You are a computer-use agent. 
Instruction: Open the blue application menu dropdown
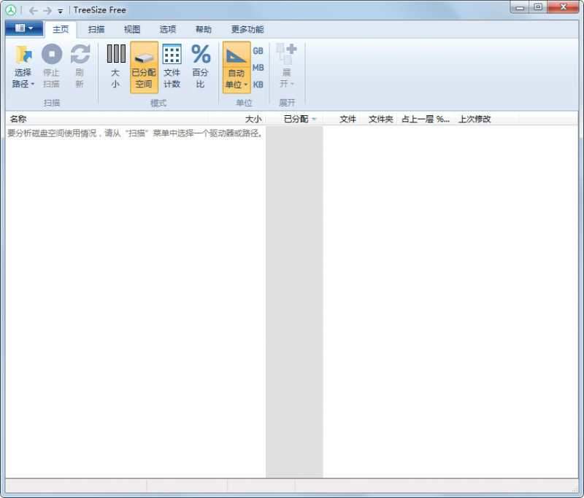24,28
